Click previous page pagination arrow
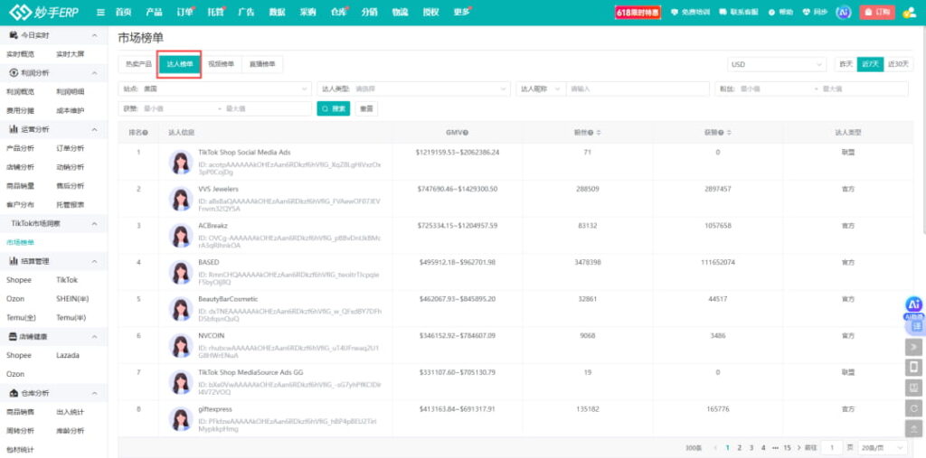Screen dimensions: 926x458 click(x=716, y=448)
